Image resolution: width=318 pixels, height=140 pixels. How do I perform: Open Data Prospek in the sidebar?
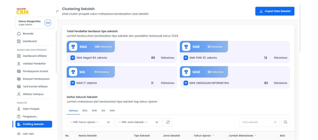coord(31,109)
